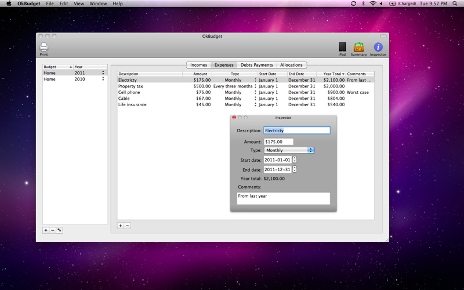This screenshot has height=290, width=464.
Task: Click the Wi-Fi status icon
Action: [x=373, y=3]
